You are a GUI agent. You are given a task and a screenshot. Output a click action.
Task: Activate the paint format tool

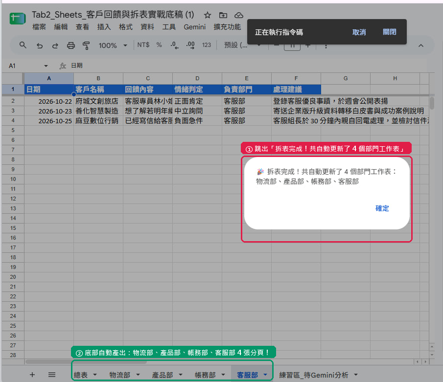pyautogui.click(x=86, y=45)
